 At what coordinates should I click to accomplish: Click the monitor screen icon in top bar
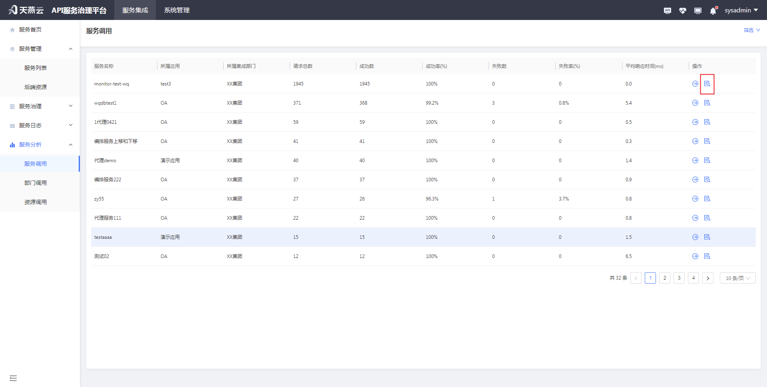click(x=697, y=10)
